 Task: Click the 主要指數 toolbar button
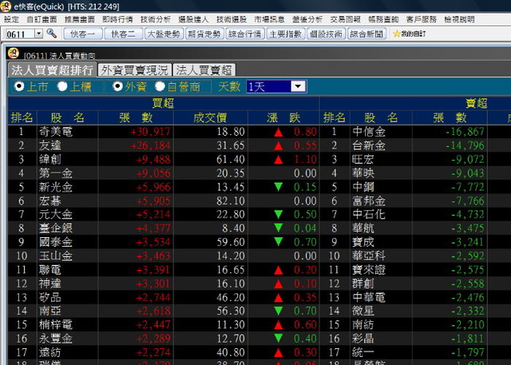coord(286,34)
